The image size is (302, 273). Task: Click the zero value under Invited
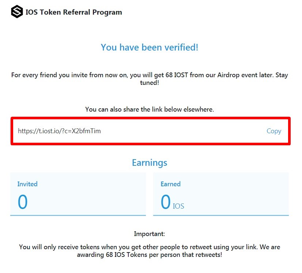(x=23, y=202)
